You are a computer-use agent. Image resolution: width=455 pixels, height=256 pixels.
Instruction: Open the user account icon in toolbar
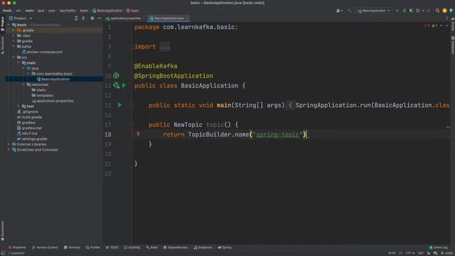[338, 11]
